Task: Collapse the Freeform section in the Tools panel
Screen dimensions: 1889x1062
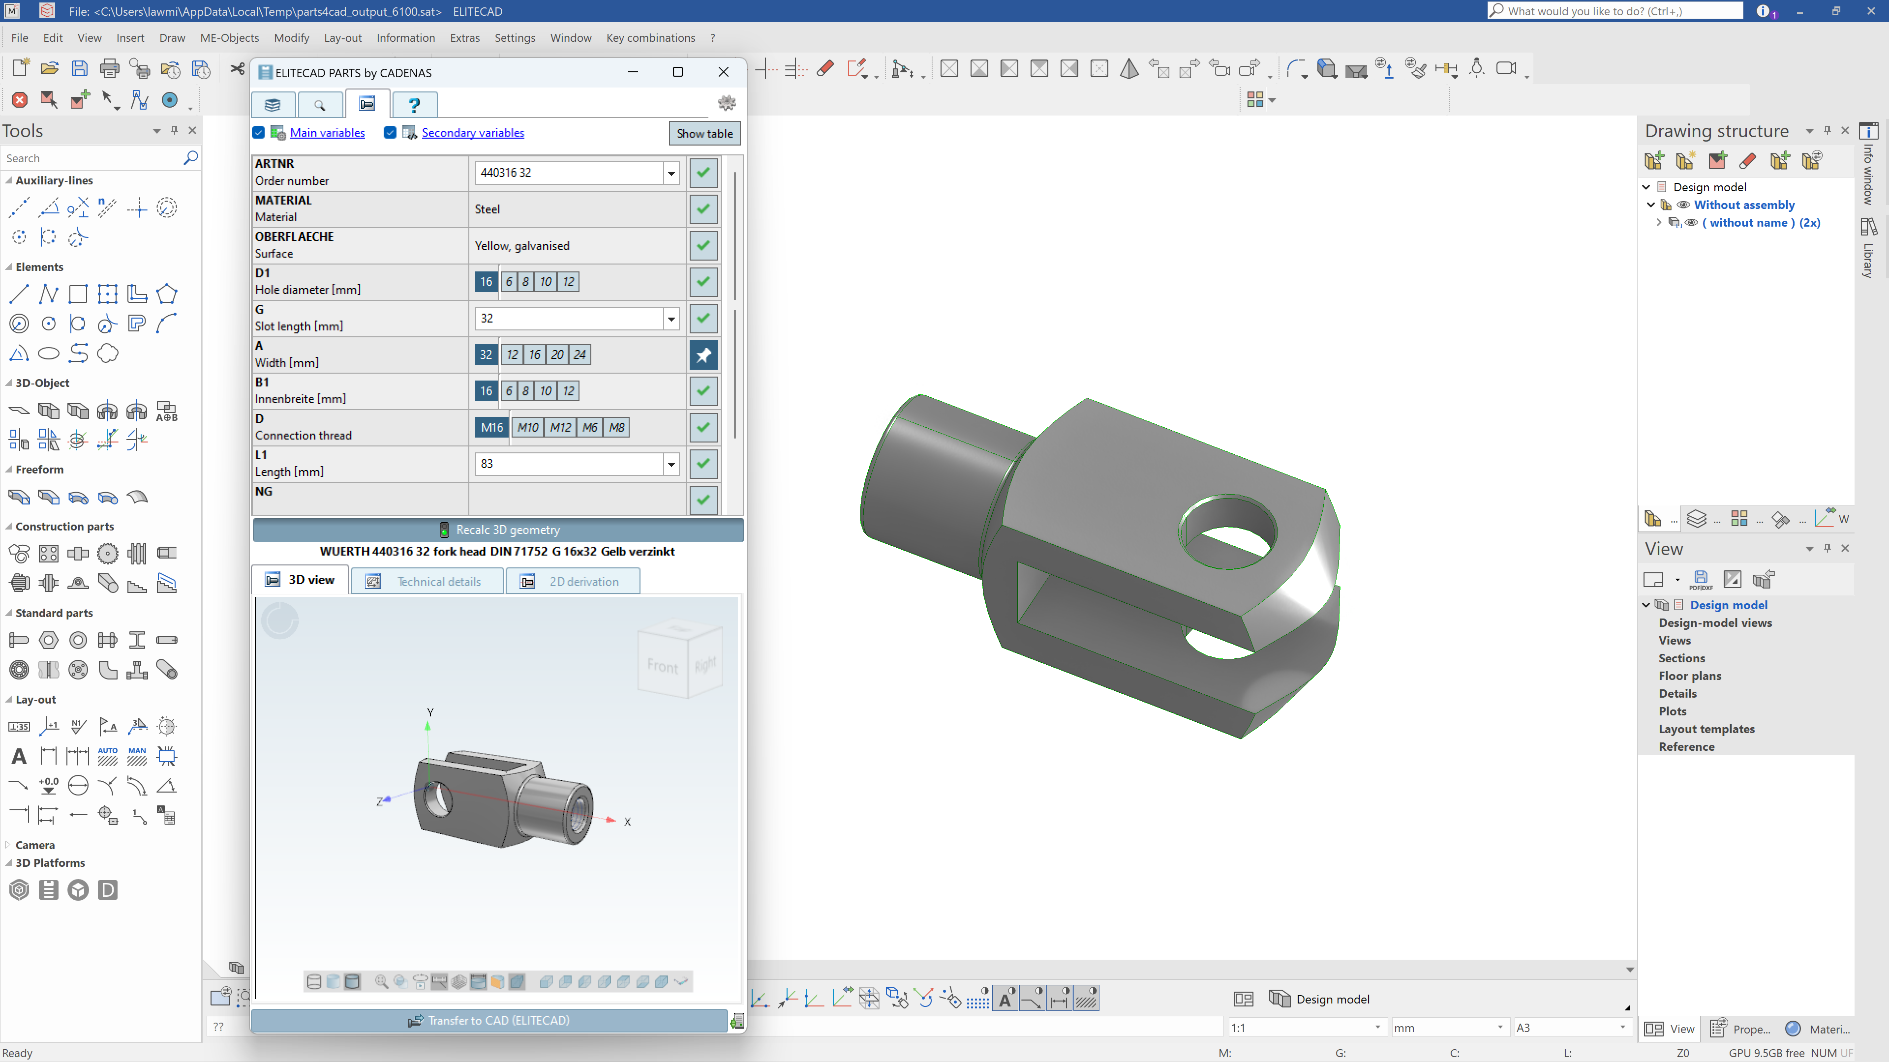Action: (x=8, y=469)
